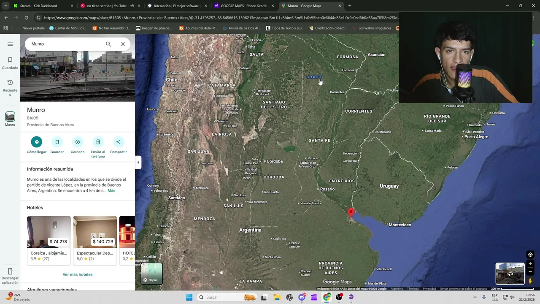Open the Coralca alojamiento hotel card
Screen dimensions: 540x304
pos(49,240)
